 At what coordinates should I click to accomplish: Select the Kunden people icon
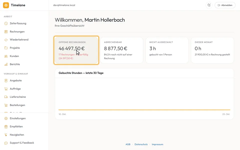[x=6, y=56]
